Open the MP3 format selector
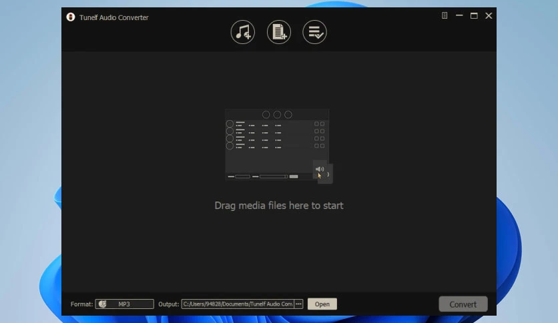558x323 pixels. point(125,304)
